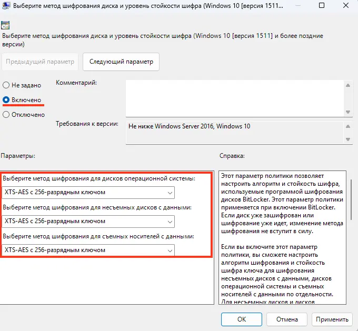Set the policy to "Отключено"
The image size is (358, 331).
point(6,114)
